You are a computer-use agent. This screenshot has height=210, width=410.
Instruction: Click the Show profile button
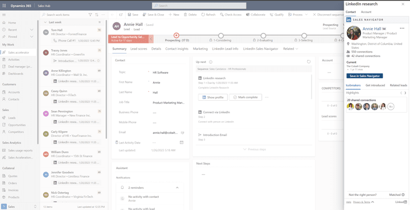pyautogui.click(x=213, y=97)
